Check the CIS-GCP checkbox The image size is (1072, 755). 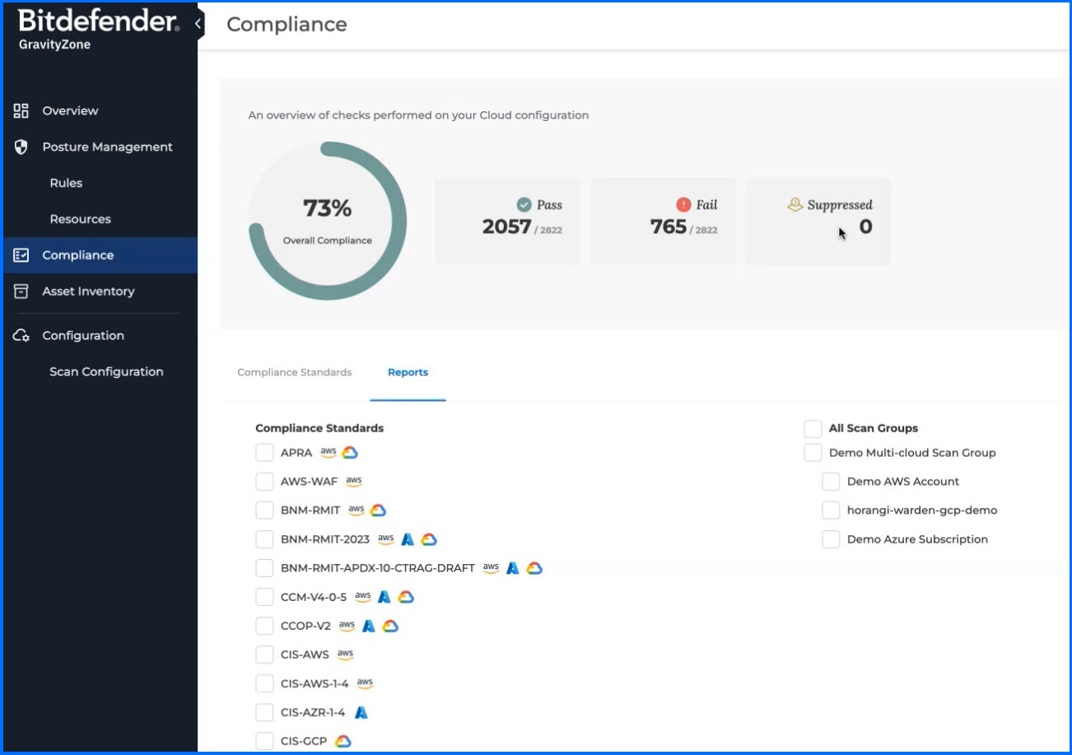tap(264, 741)
